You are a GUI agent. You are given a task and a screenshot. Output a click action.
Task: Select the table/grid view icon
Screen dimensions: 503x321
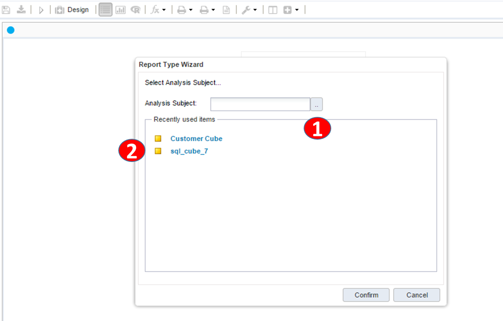(105, 10)
